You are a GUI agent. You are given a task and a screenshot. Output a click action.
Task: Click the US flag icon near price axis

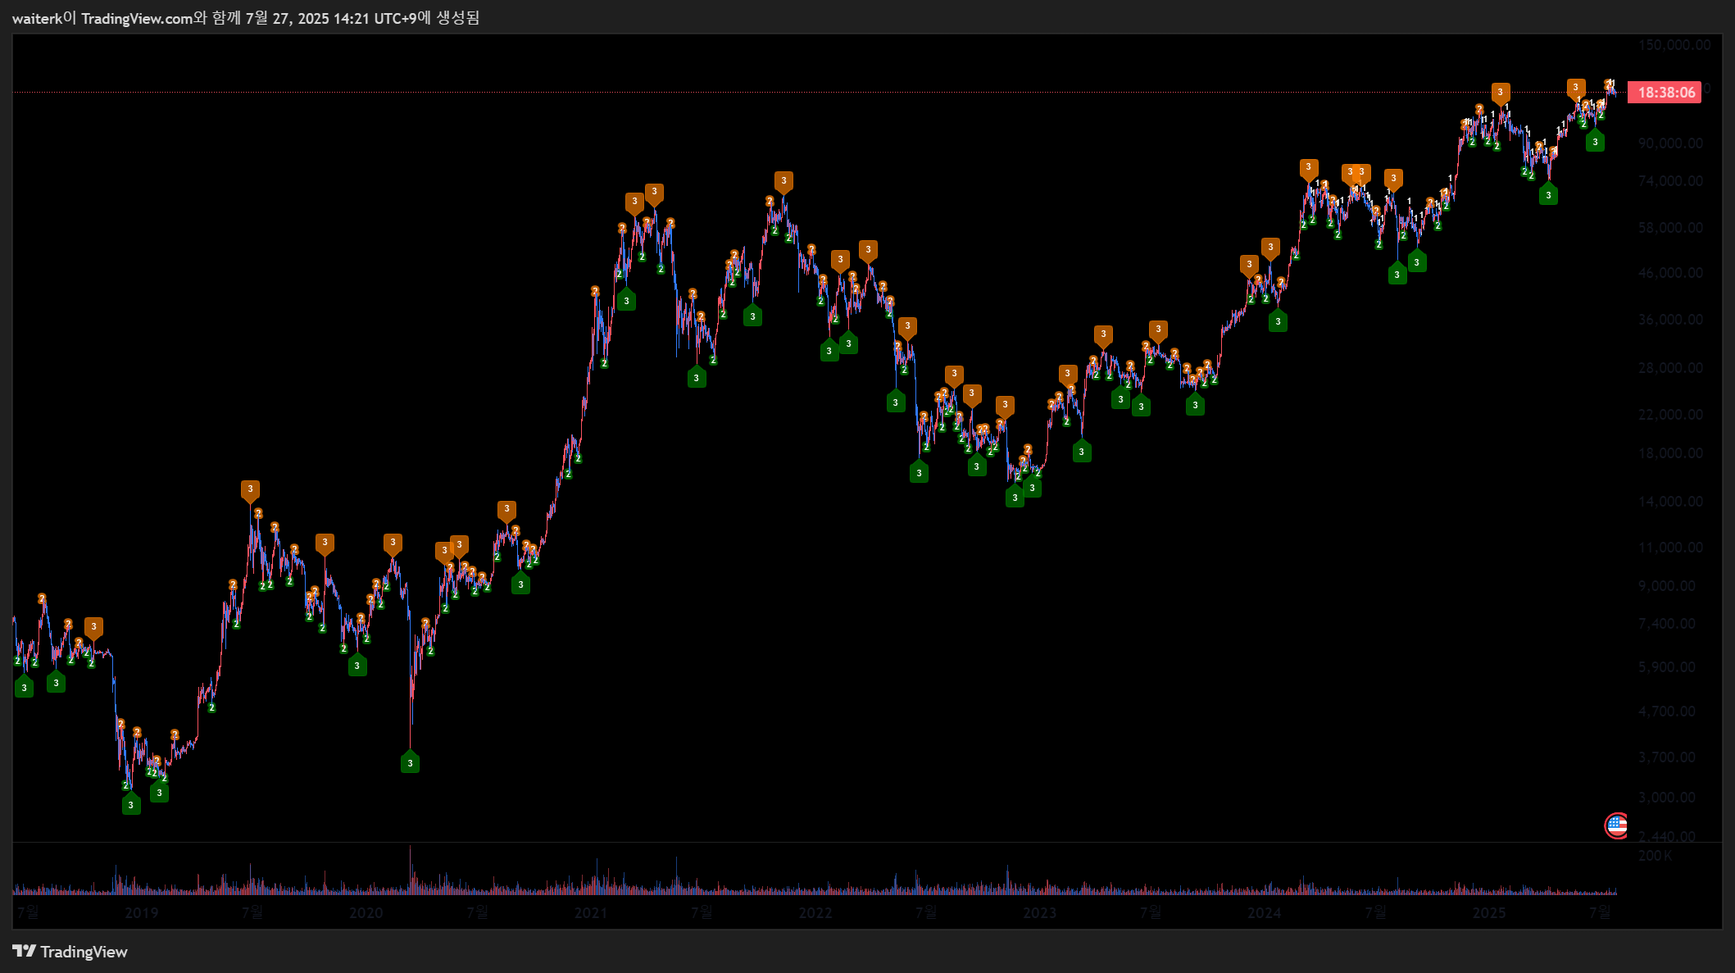click(x=1616, y=825)
